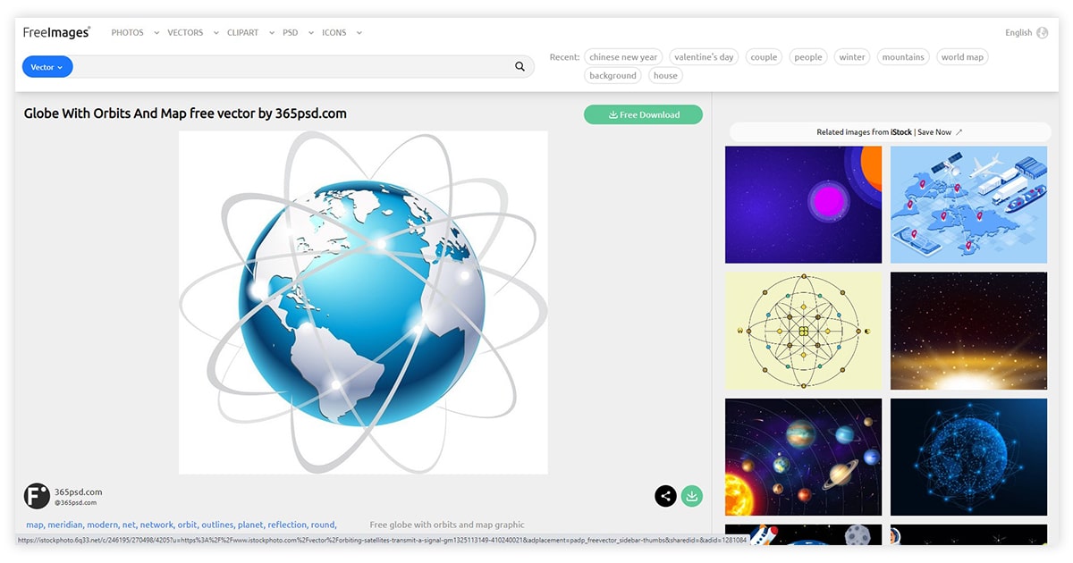Open the Vector search type dropdown
This screenshot has width=1073, height=563.
[x=47, y=67]
